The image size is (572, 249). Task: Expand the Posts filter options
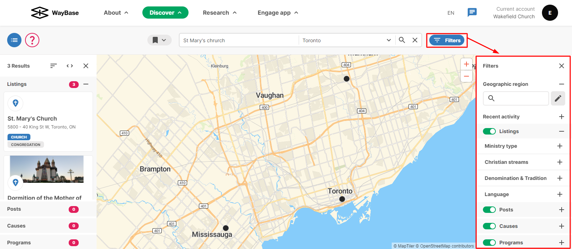(x=562, y=210)
